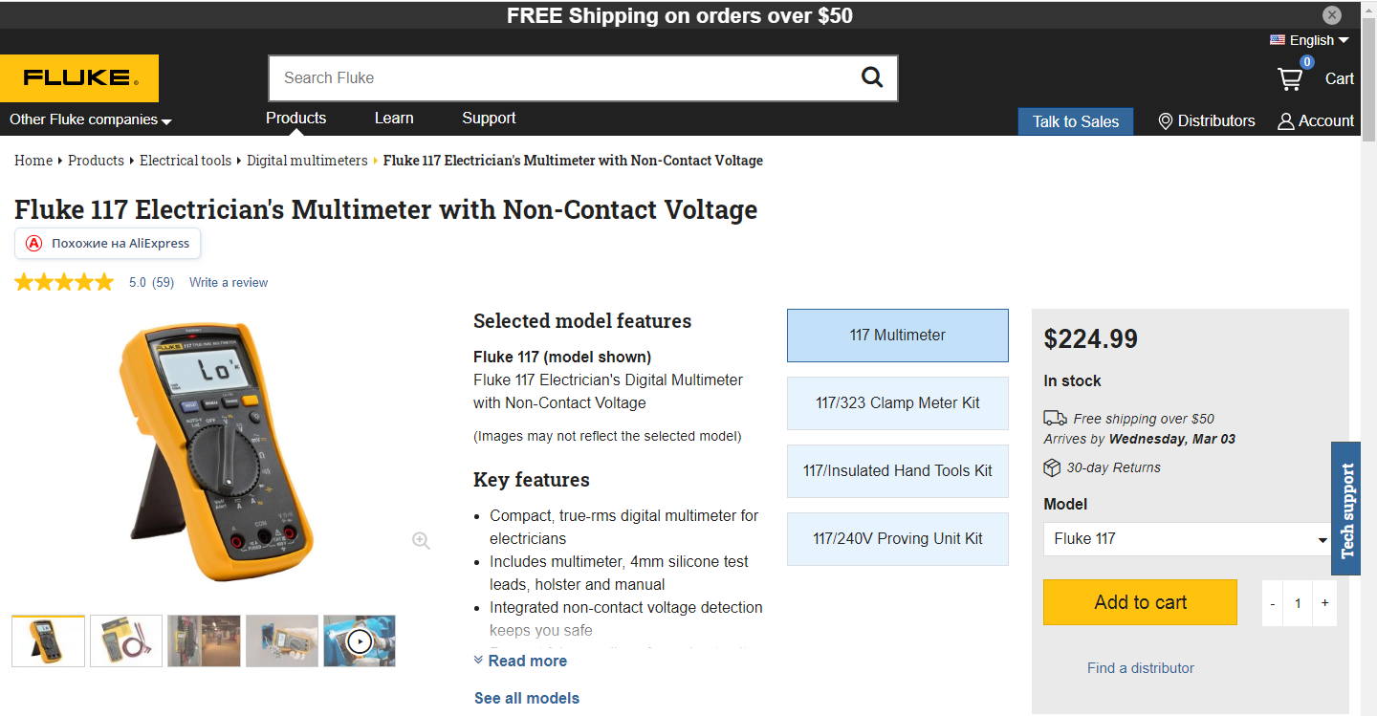
Task: Select third thumbnail of industrial scene
Action: pos(204,640)
